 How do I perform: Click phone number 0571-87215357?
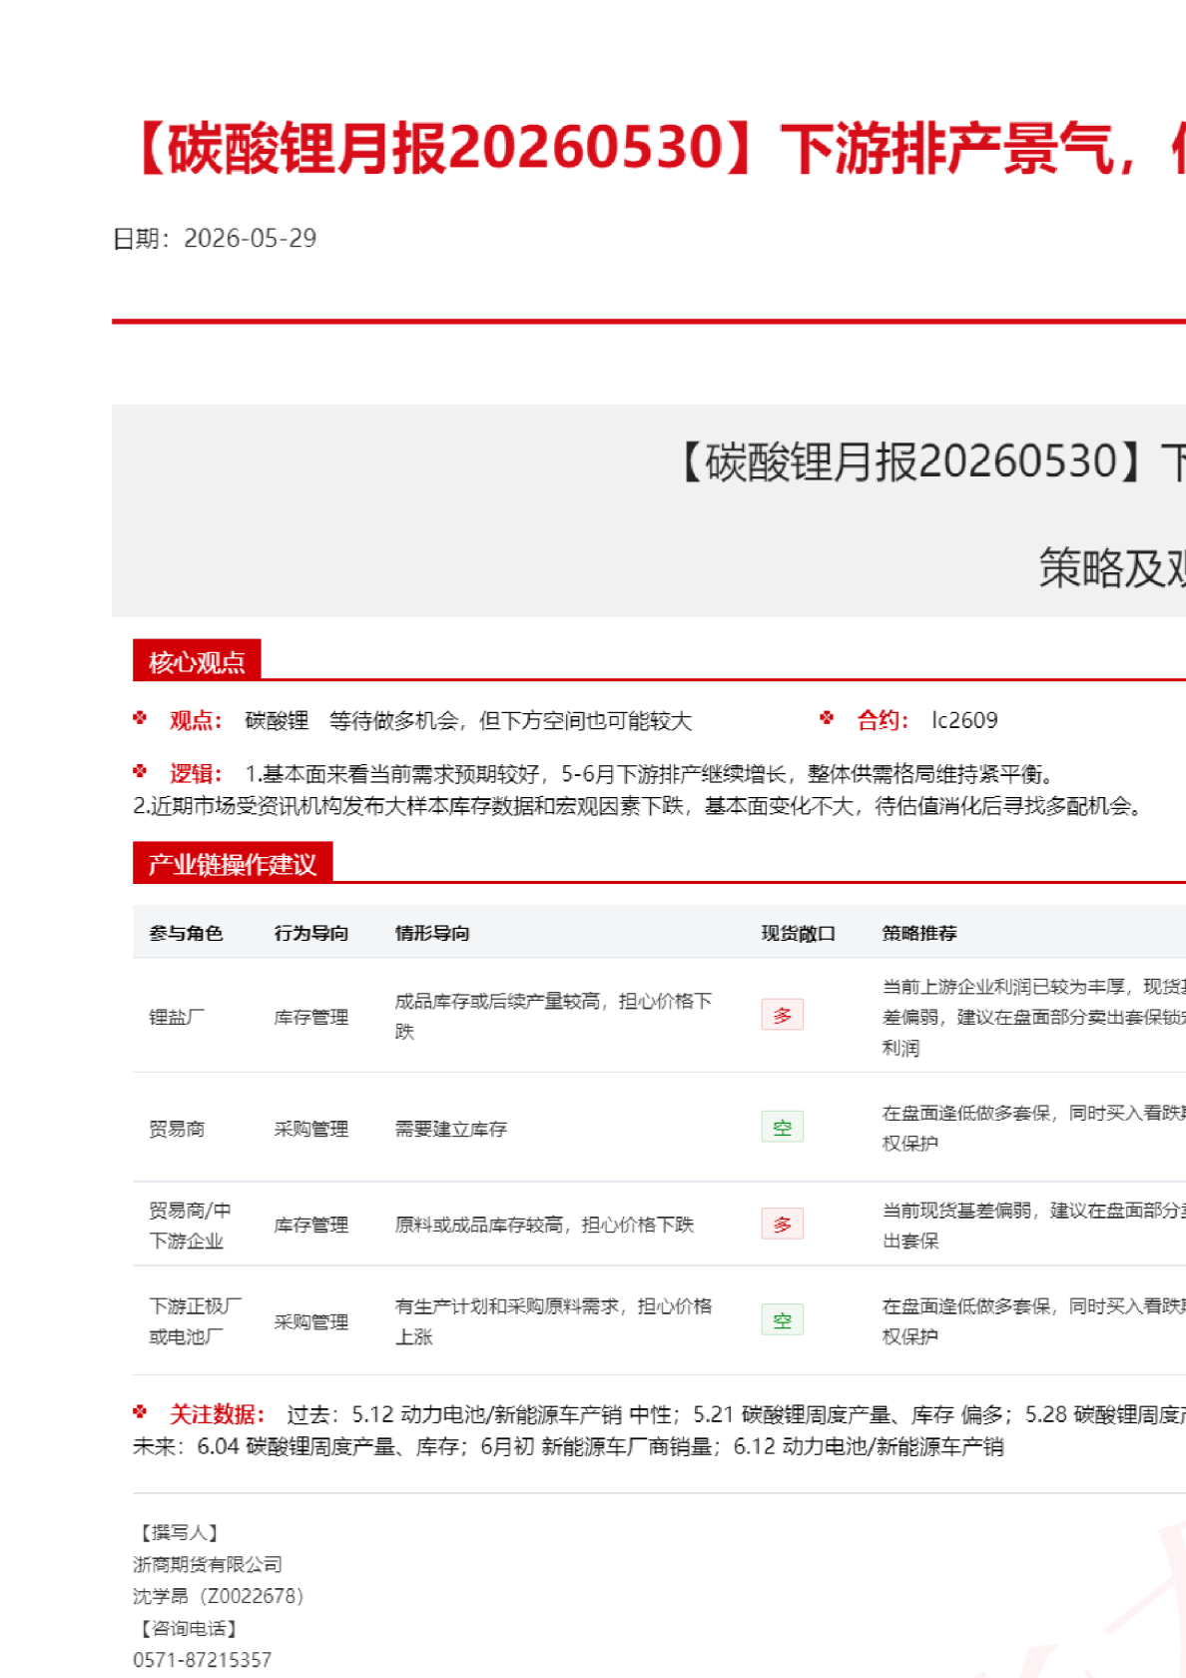pyautogui.click(x=202, y=1660)
